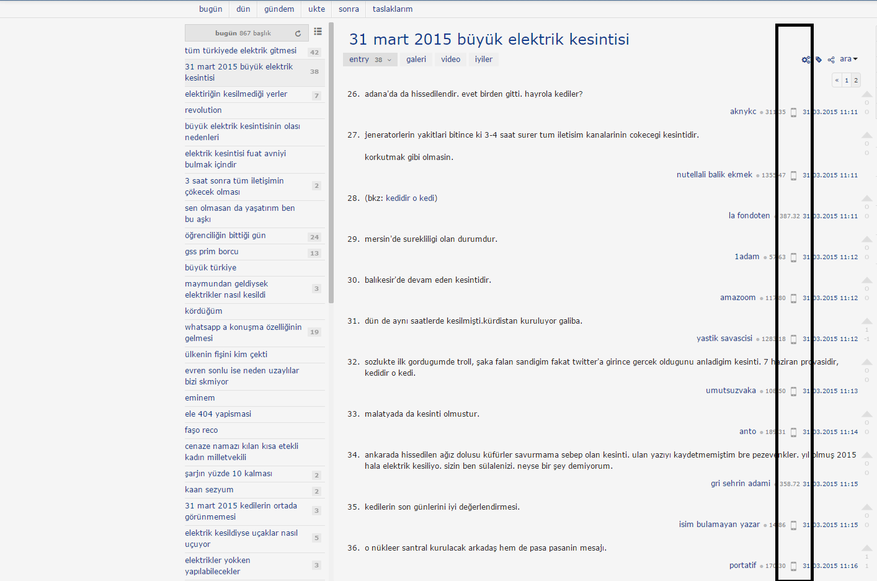Open sidebar topic 'öğrenciliğin bittiği gün'
The width and height of the screenshot is (877, 581).
[225, 236]
